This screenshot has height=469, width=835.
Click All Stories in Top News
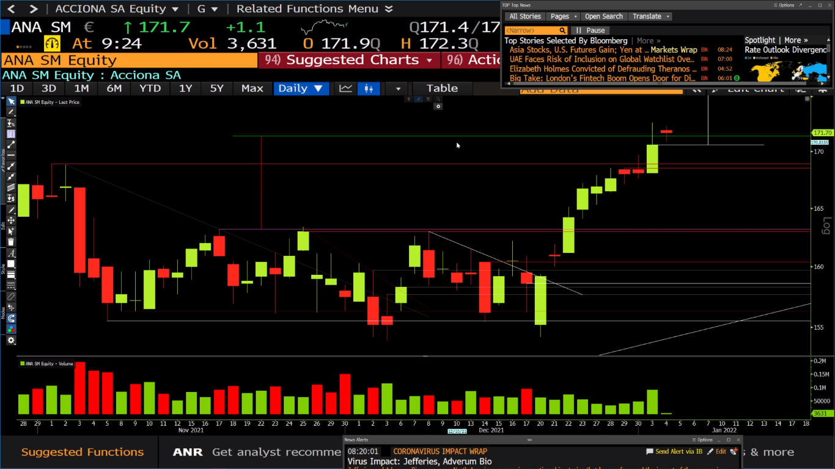(524, 16)
